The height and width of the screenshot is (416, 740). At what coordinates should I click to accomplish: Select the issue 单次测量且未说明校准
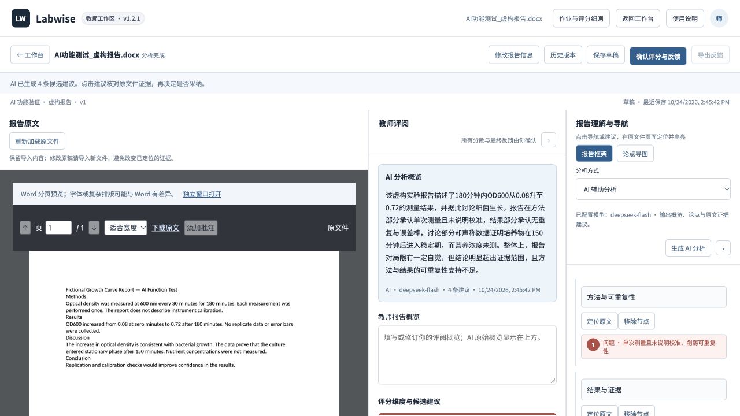[653, 347]
